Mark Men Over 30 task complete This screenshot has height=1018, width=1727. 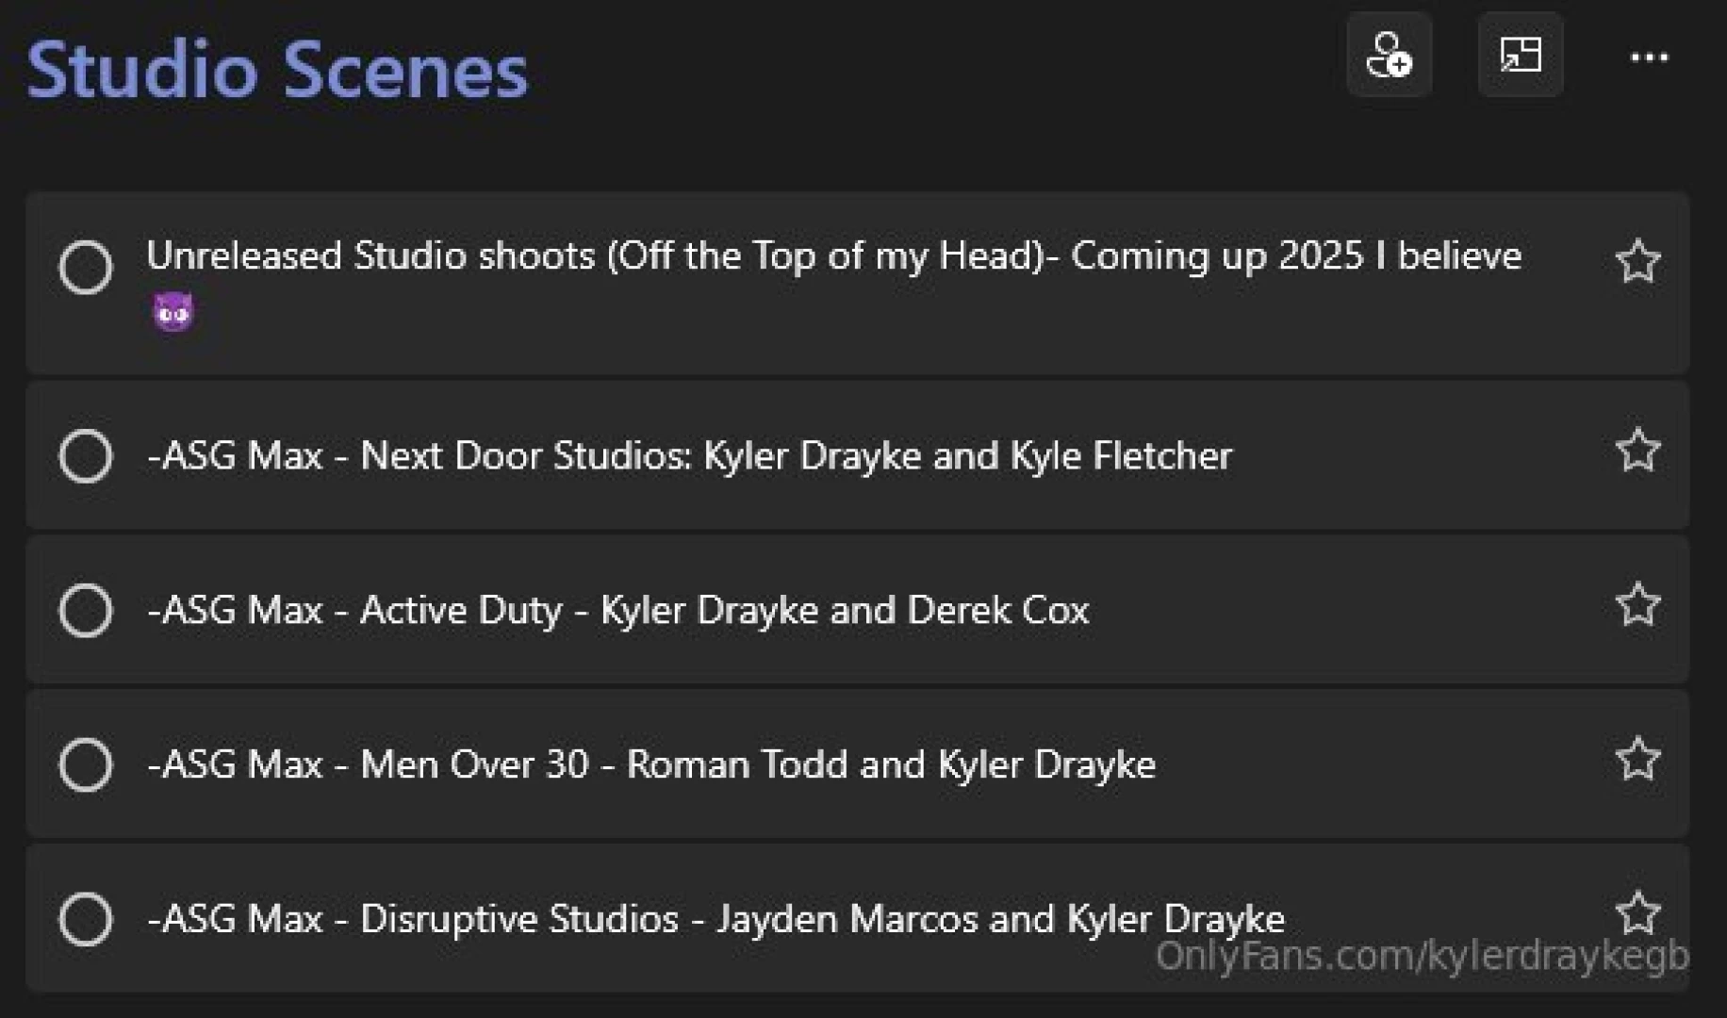click(x=86, y=764)
